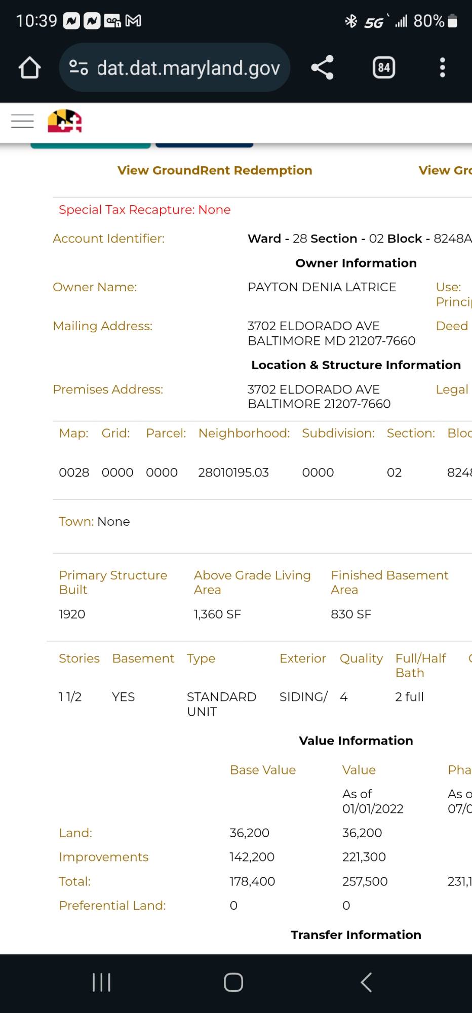
Task: Open the browser three-dot overflow menu
Action: click(442, 67)
